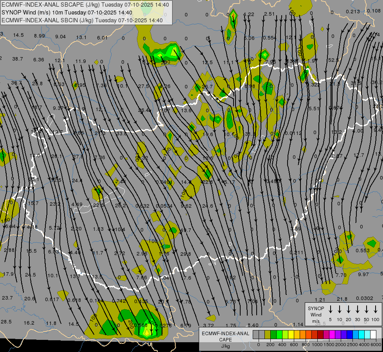Click the 29.8 value on the map

pos(185,254)
